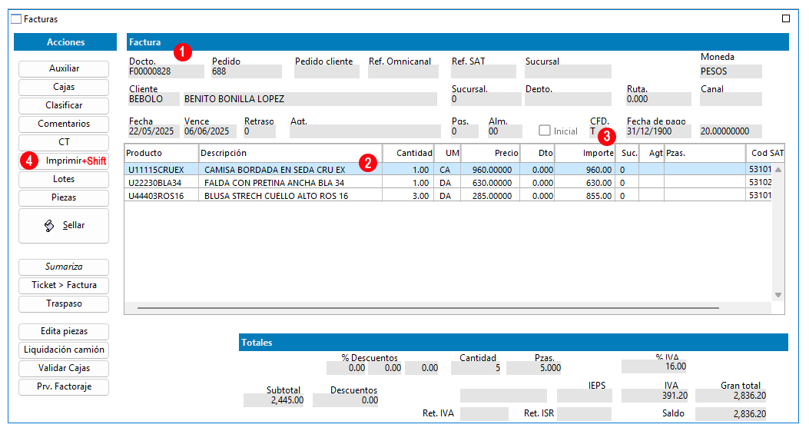Click the client name BENITO BONILLA LOPEZ

pyautogui.click(x=310, y=99)
